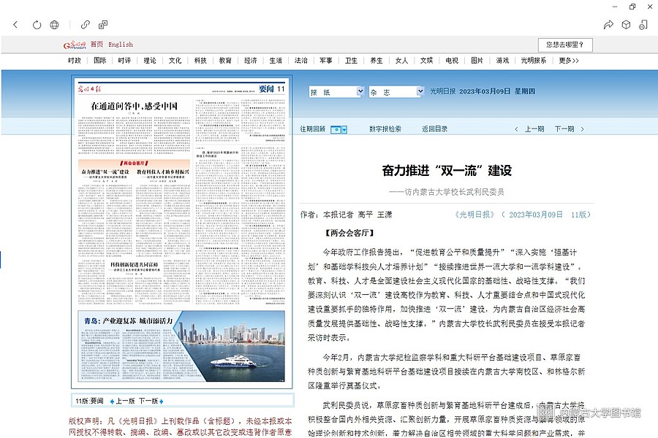Viewport: 658px width, 438px height.
Task: Open the 时政 section
Action: click(75, 61)
